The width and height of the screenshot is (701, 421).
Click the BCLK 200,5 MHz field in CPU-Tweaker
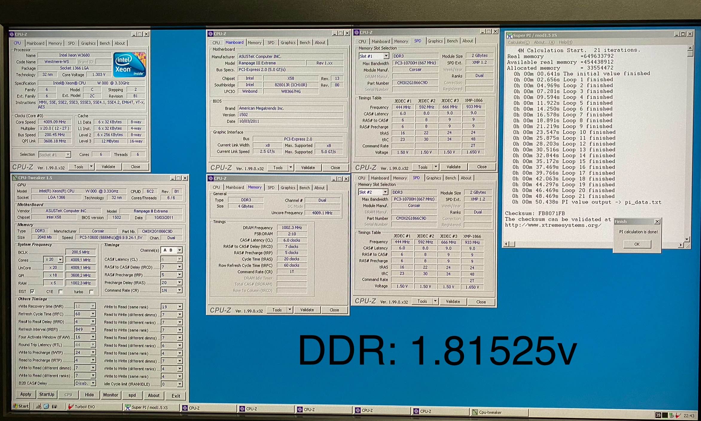tap(80, 252)
